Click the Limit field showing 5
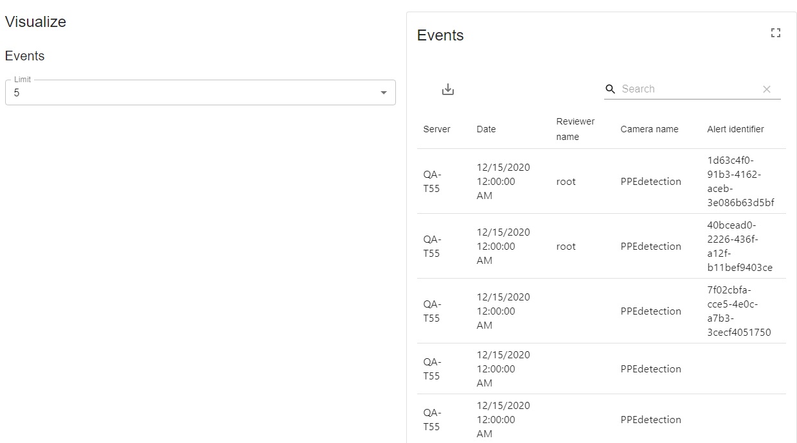Viewport: 797px width, 443px height. pyautogui.click(x=193, y=93)
